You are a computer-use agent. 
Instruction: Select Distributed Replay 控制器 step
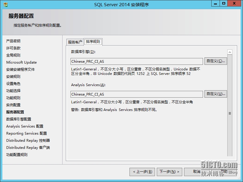(28, 141)
